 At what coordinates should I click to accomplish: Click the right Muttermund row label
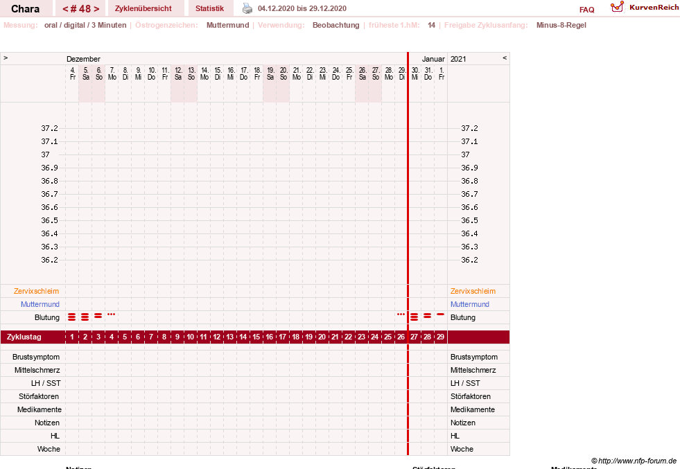(470, 304)
